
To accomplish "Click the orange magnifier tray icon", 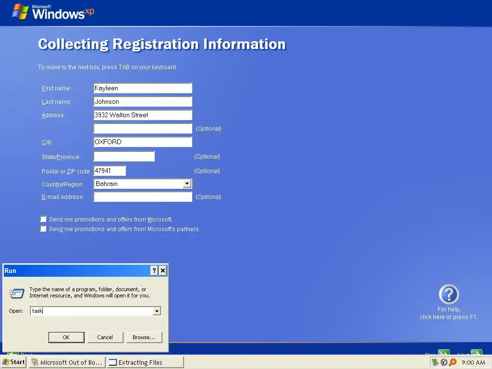I will (453, 362).
